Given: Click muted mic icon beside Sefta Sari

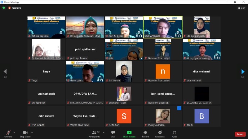Looking at the screenshot, I should click(x=107, y=125).
